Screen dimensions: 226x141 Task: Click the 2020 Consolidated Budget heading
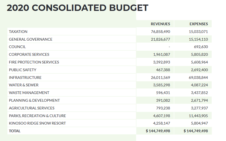[77, 8]
